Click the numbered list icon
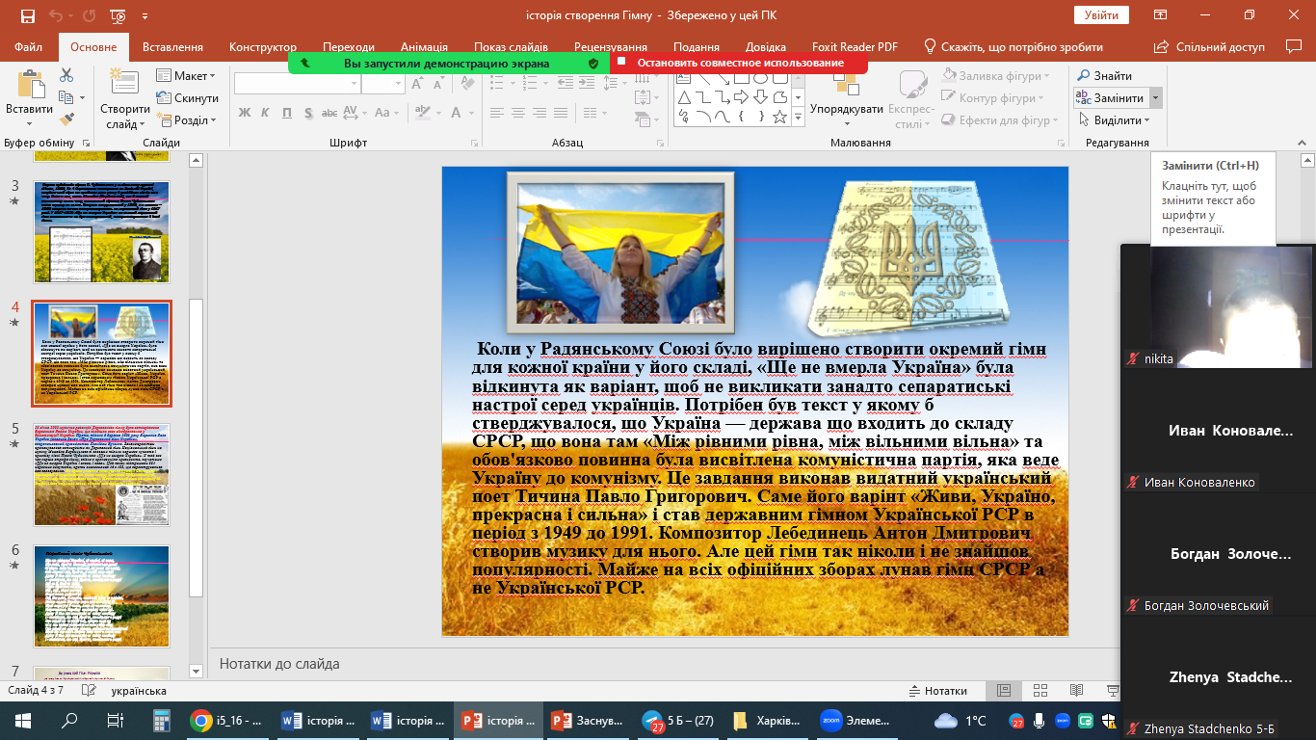 tap(530, 83)
